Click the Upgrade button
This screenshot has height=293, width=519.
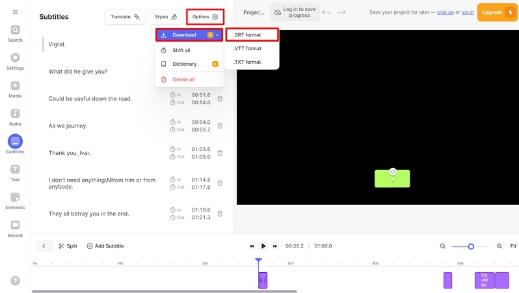(497, 12)
